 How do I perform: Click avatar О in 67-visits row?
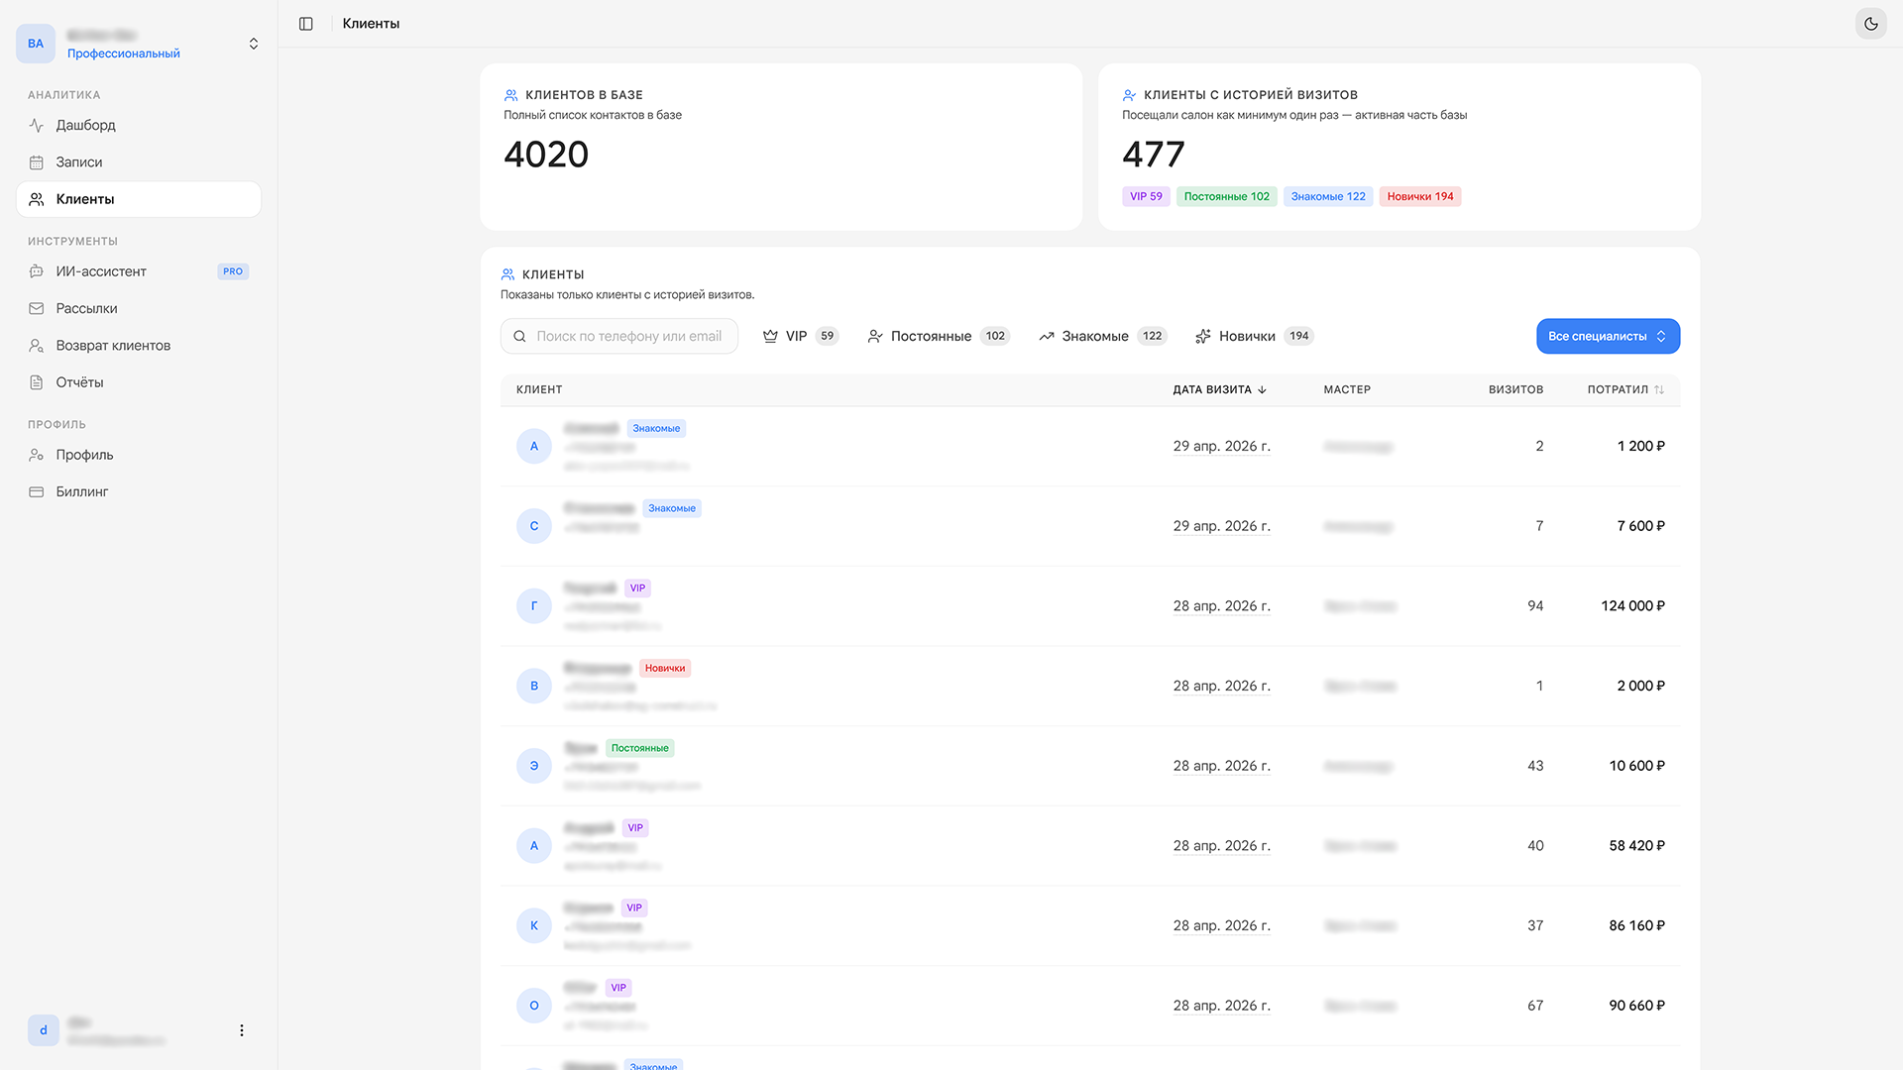pos(534,1006)
